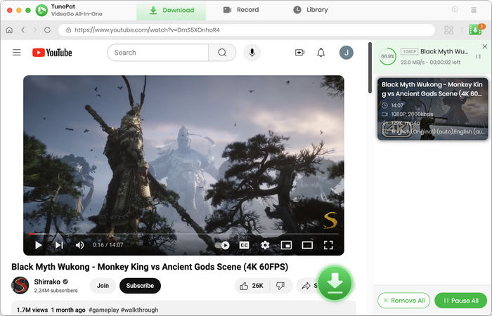This screenshot has height=316, width=492.
Task: Click the YouTube logo
Action: [x=52, y=53]
